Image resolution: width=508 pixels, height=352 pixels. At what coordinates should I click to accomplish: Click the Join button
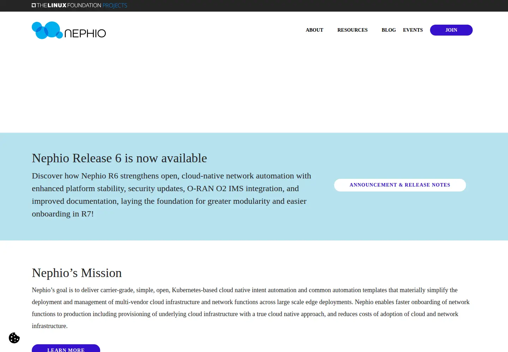click(451, 30)
